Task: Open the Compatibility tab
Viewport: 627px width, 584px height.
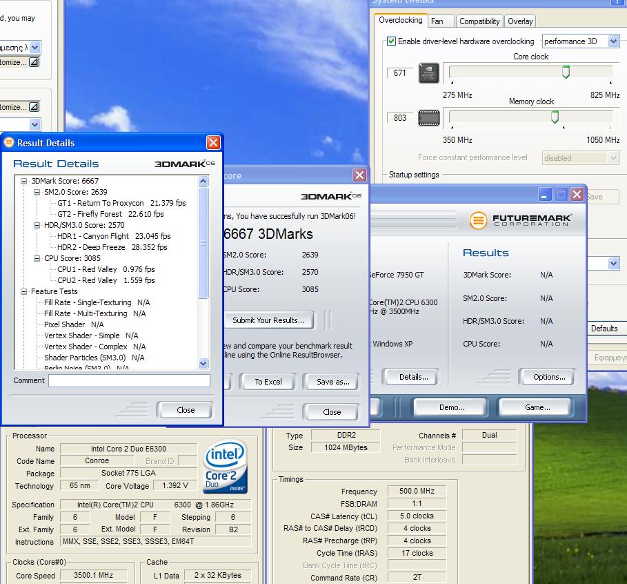Action: coord(479,21)
